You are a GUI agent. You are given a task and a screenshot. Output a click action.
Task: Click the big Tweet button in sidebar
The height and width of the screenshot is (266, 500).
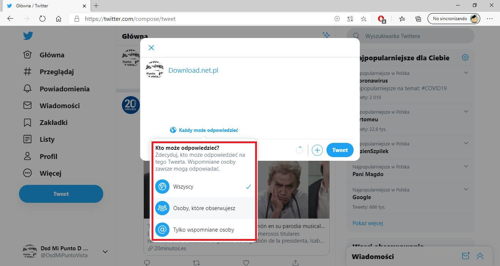tap(61, 194)
